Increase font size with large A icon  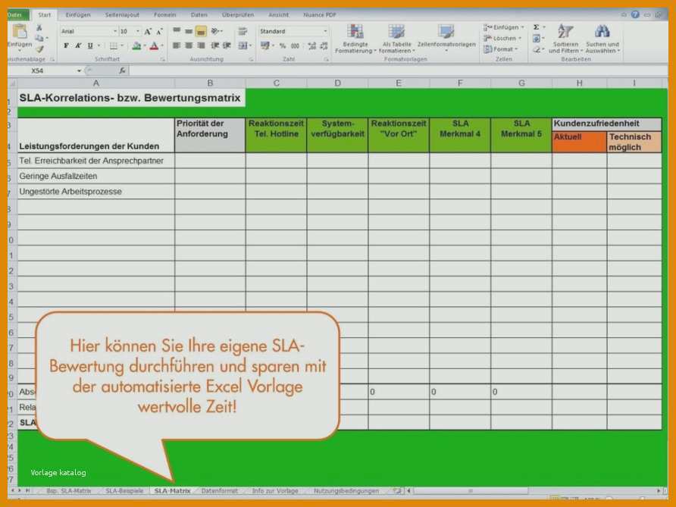click(148, 32)
